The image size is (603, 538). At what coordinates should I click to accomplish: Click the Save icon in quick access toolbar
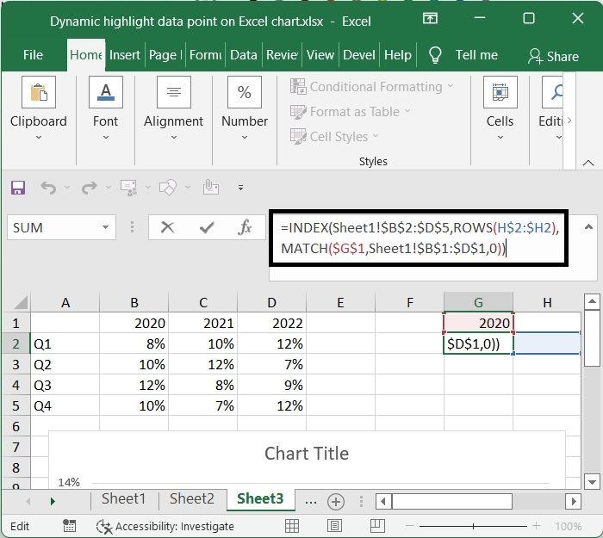click(18, 187)
